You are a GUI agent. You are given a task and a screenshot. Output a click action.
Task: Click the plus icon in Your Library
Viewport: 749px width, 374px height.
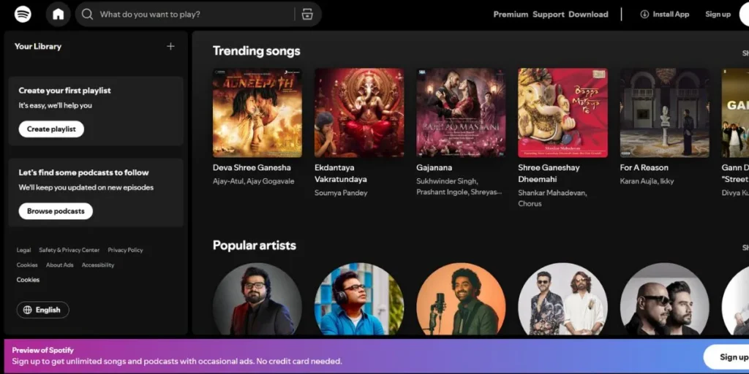[170, 46]
